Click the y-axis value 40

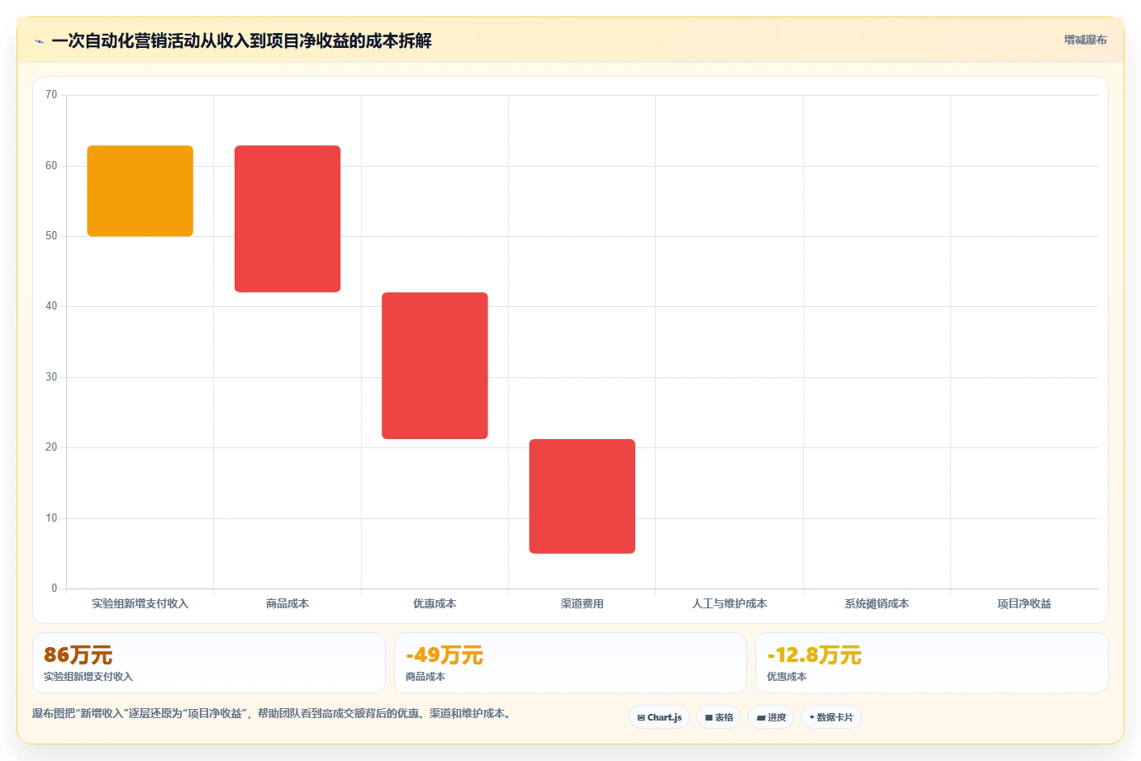coord(51,306)
